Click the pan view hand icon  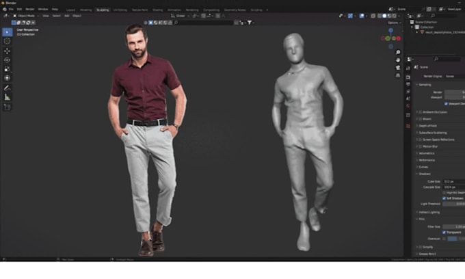[x=398, y=60]
